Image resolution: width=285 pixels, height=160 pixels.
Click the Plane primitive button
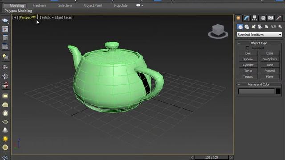click(270, 76)
